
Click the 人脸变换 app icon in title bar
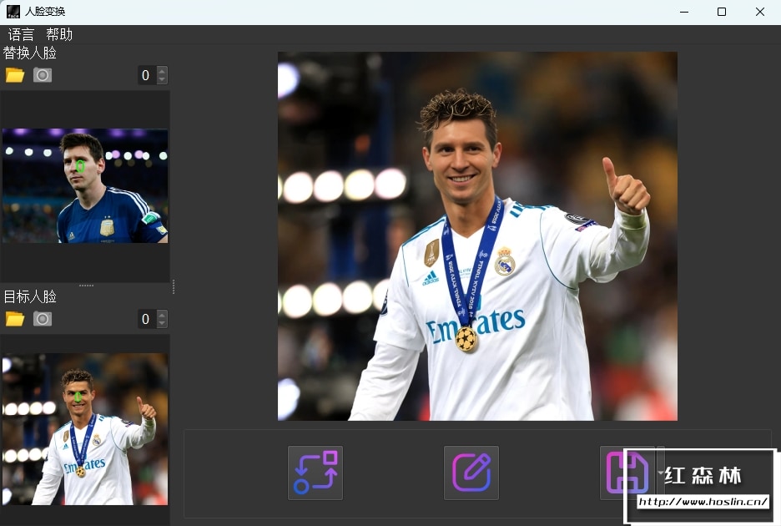(x=13, y=12)
